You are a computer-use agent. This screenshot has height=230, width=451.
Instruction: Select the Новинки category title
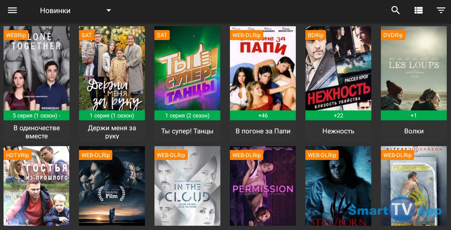55,11
